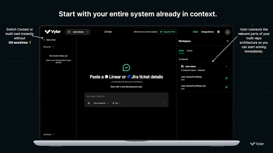Open the Integrations nav item
This screenshot has height=153, width=273.
click(207, 32)
